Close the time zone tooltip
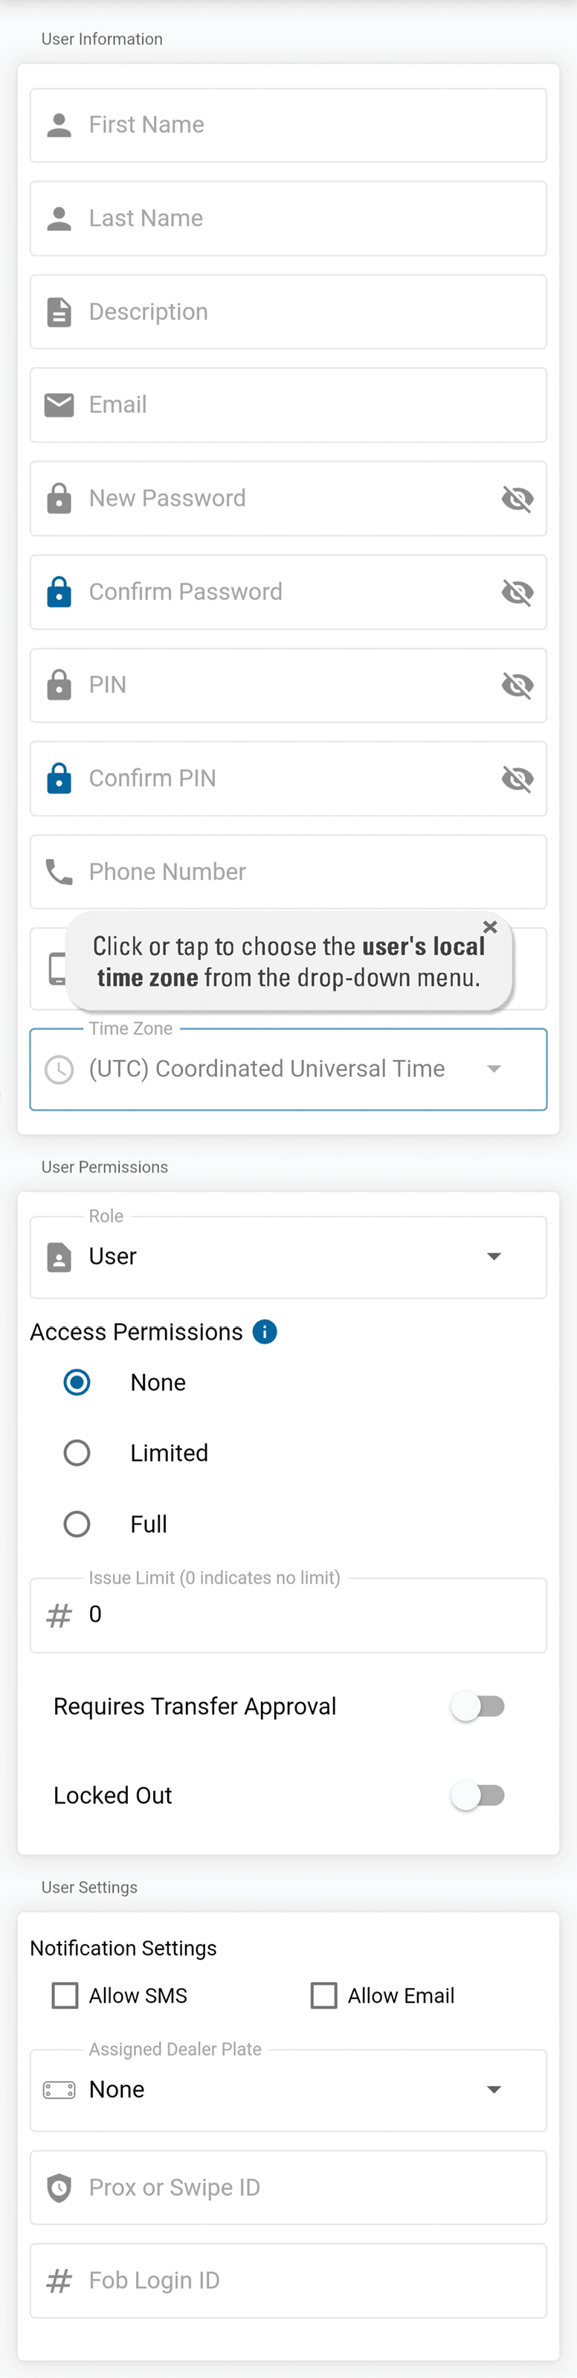This screenshot has width=577, height=2378. (x=490, y=926)
